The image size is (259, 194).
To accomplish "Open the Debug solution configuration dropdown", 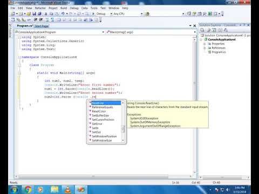I will coord(111,13).
